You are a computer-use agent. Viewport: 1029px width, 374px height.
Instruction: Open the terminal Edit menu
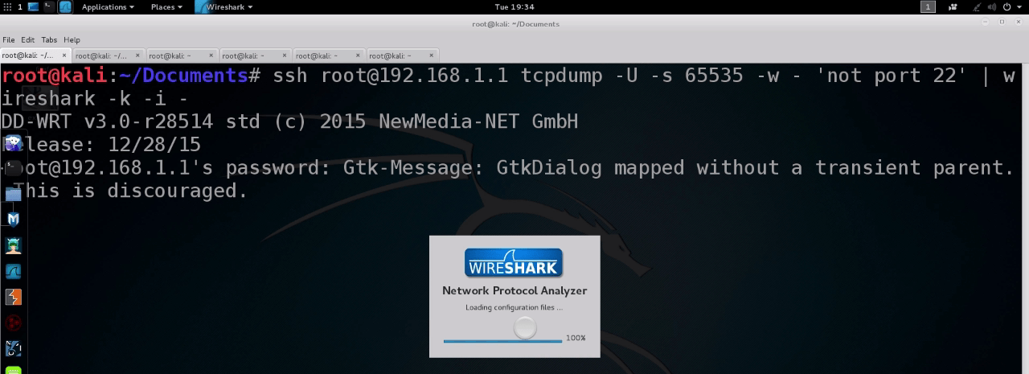27,39
